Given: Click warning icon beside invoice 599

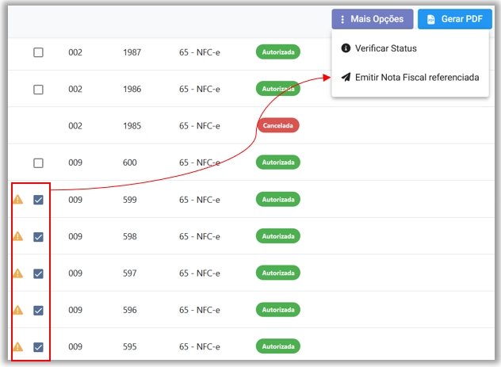Looking at the screenshot, I should point(17,199).
